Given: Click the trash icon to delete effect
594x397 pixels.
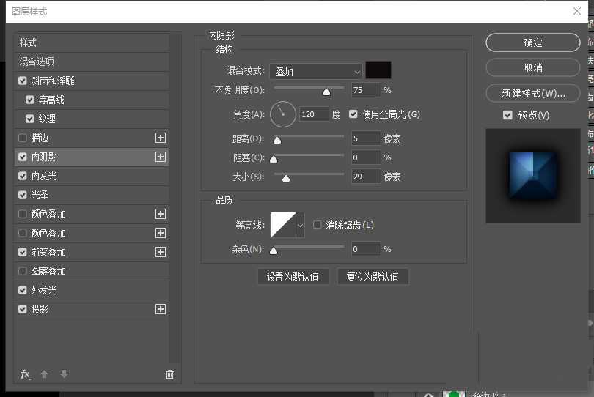Looking at the screenshot, I should [170, 374].
